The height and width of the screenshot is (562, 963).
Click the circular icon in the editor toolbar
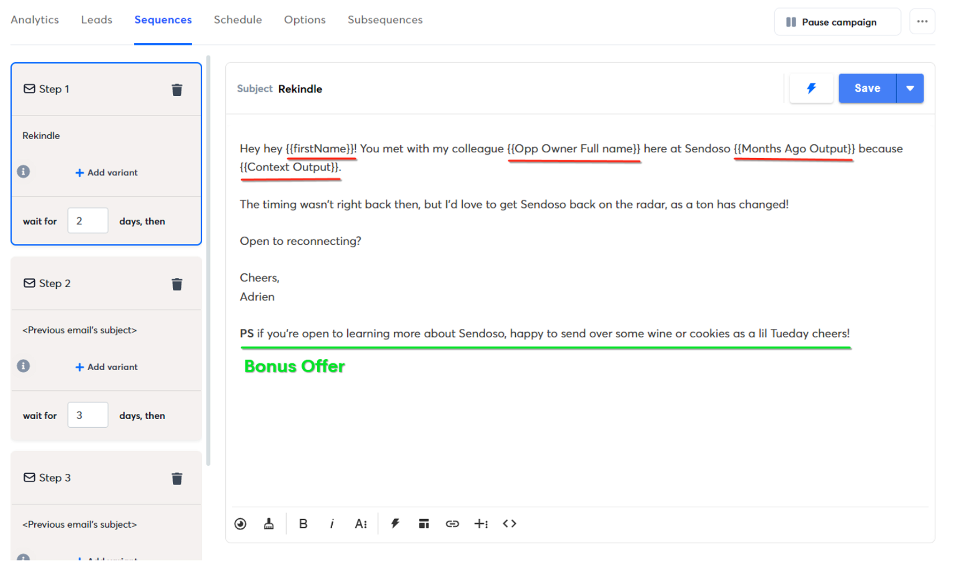click(240, 523)
